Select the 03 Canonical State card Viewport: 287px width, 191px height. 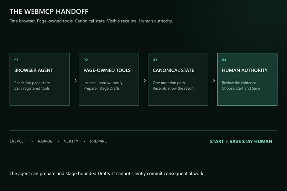click(178, 79)
